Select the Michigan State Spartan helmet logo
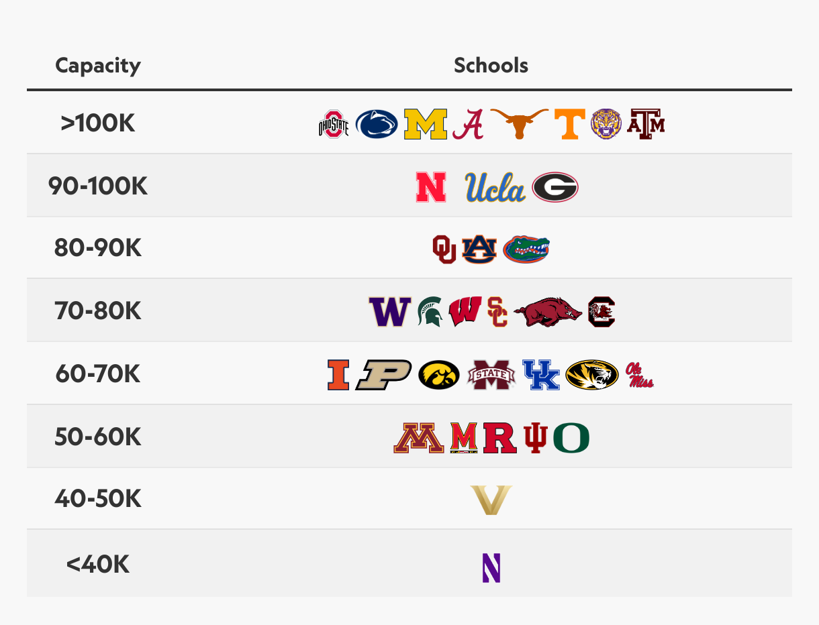Viewport: 819px width, 625px height. click(x=430, y=312)
